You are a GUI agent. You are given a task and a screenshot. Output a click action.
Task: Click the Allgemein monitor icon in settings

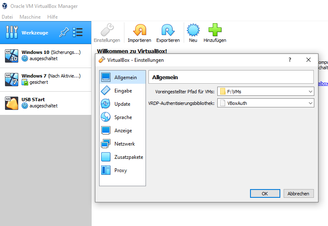click(106, 77)
